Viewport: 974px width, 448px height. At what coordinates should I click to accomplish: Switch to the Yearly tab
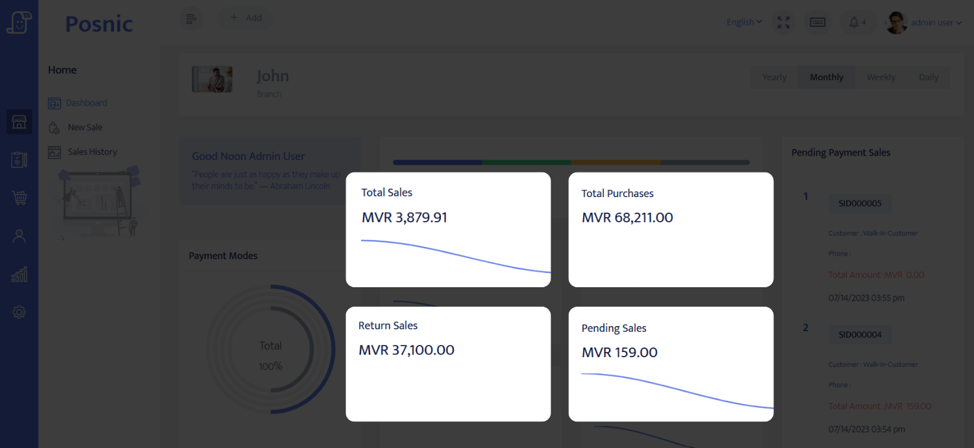[x=774, y=77]
